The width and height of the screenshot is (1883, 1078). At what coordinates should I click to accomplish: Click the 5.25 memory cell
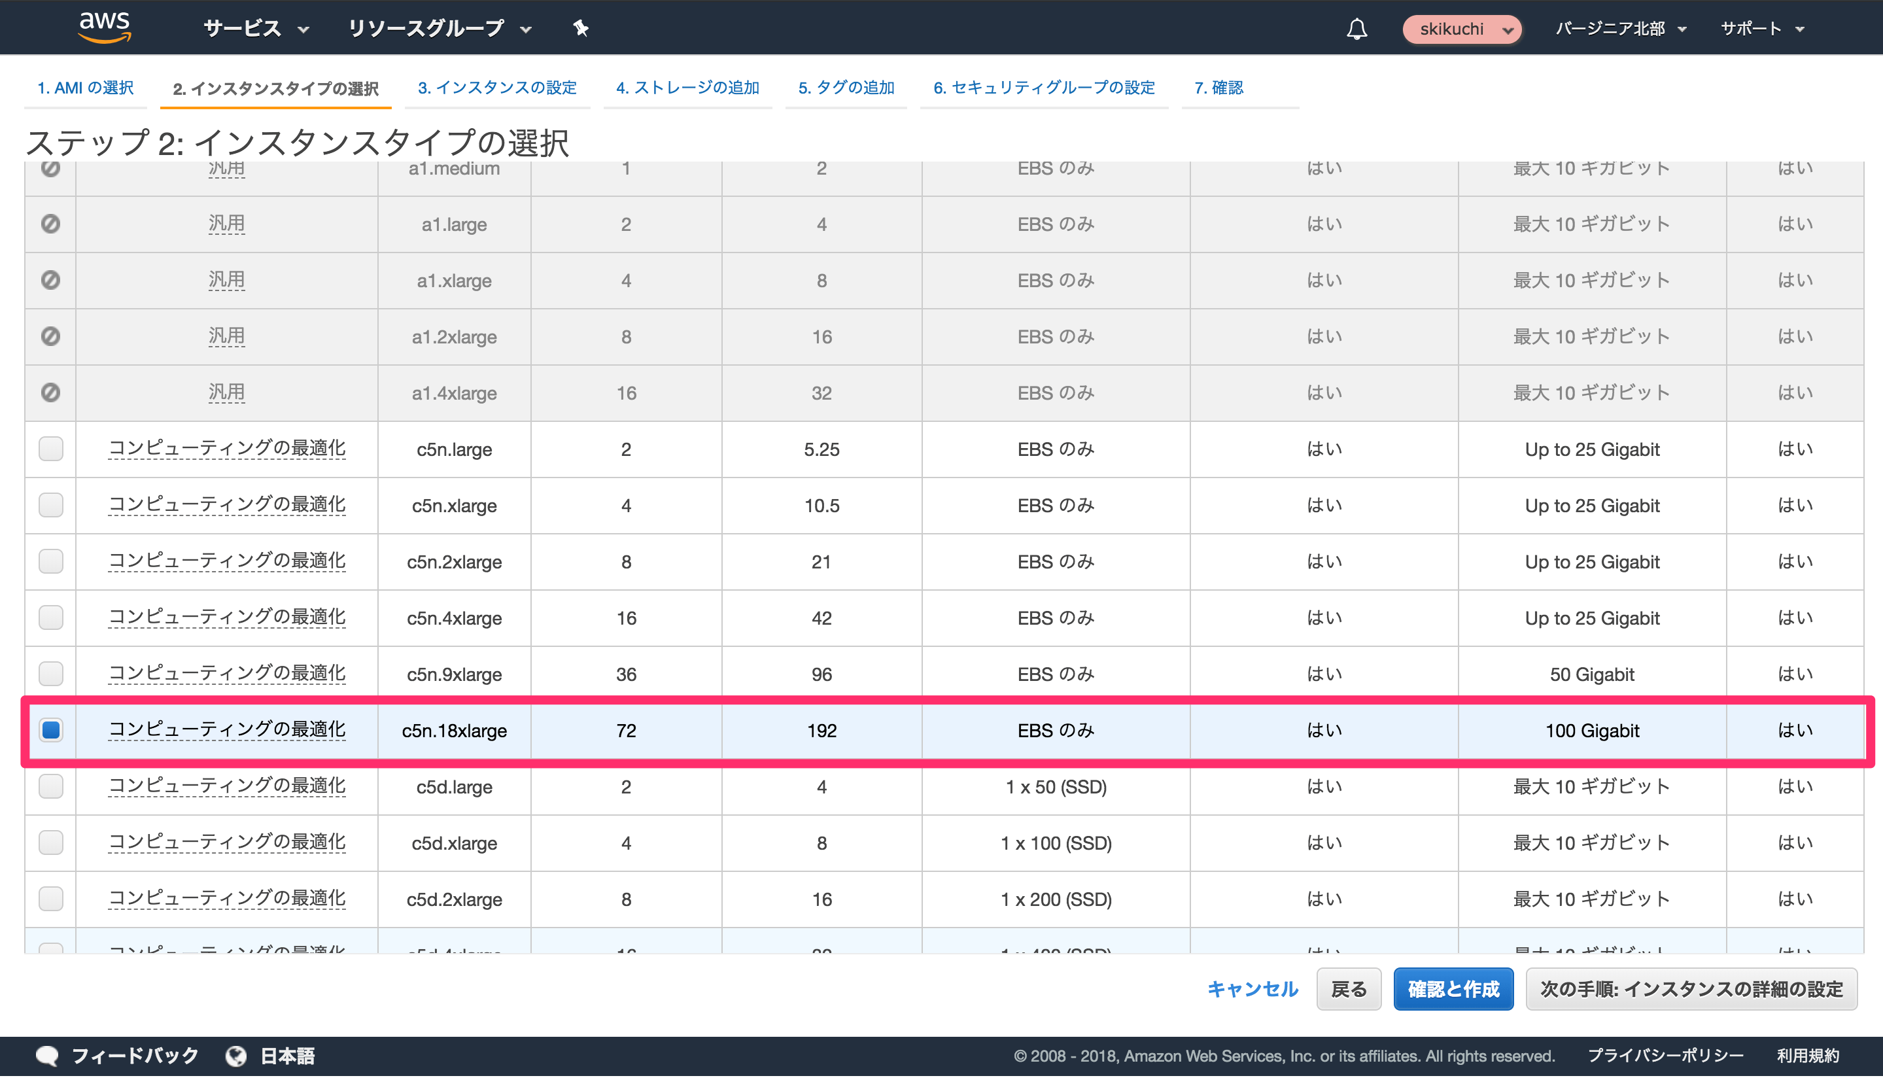pyautogui.click(x=821, y=449)
